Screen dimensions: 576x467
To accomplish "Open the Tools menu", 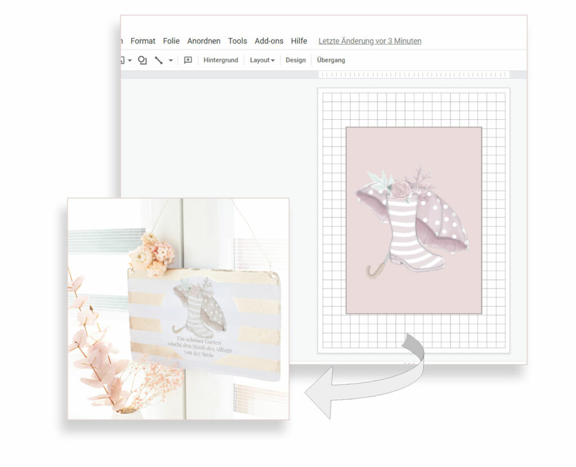I will (237, 41).
